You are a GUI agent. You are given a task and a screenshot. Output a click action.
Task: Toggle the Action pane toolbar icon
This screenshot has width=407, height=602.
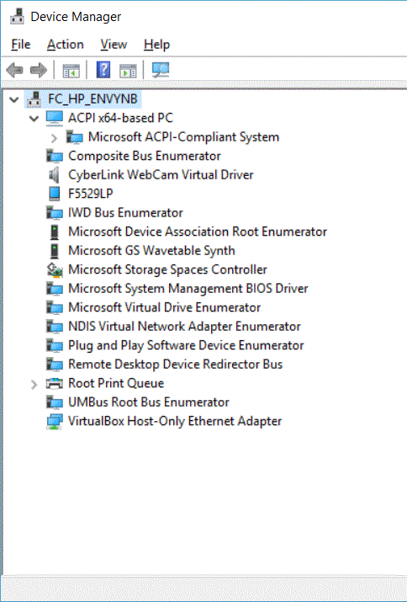(x=128, y=71)
